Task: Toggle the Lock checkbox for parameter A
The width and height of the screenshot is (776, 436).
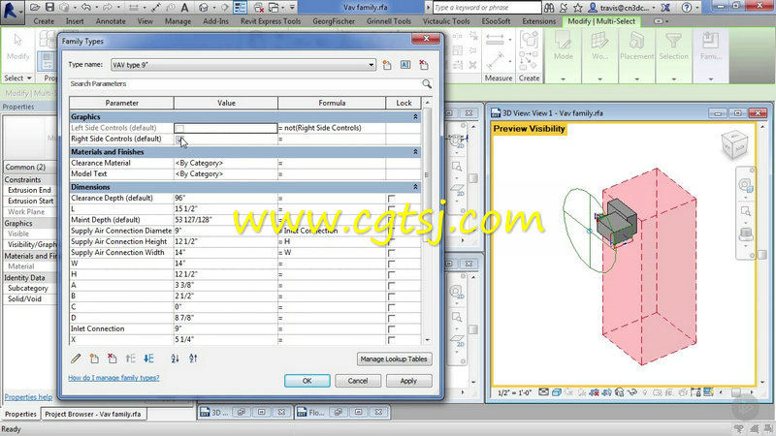Action: pos(392,285)
